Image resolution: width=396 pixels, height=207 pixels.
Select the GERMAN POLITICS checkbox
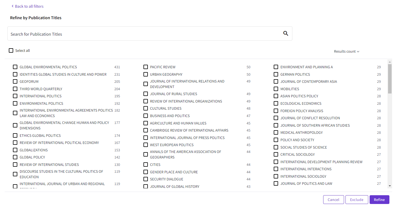[276, 74]
